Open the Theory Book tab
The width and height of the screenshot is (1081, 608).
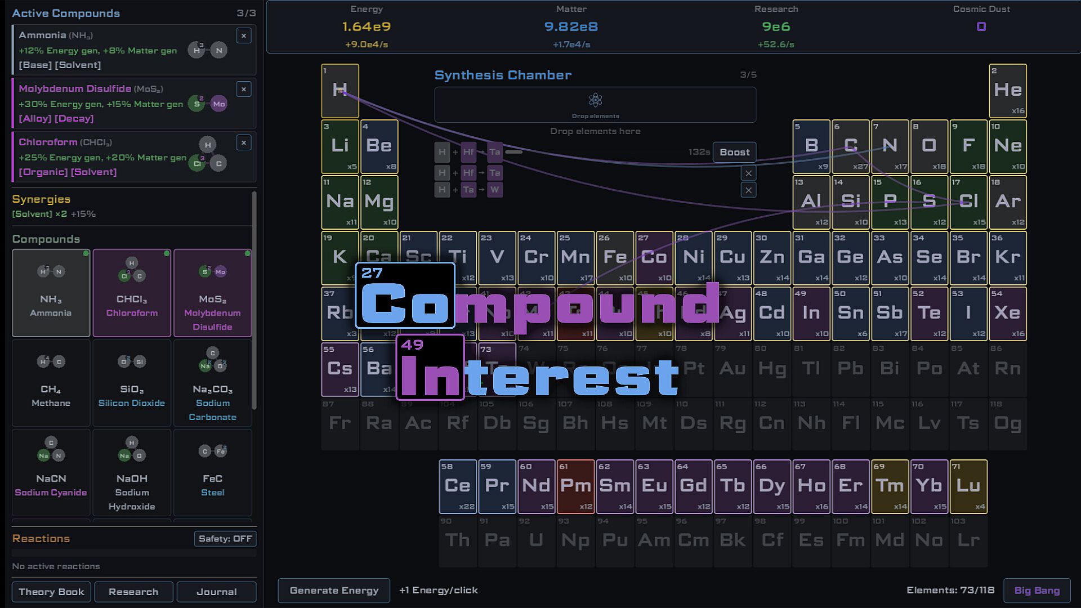click(x=51, y=592)
